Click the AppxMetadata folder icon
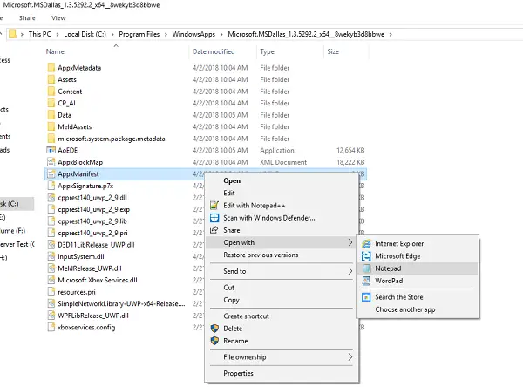 pos(51,68)
